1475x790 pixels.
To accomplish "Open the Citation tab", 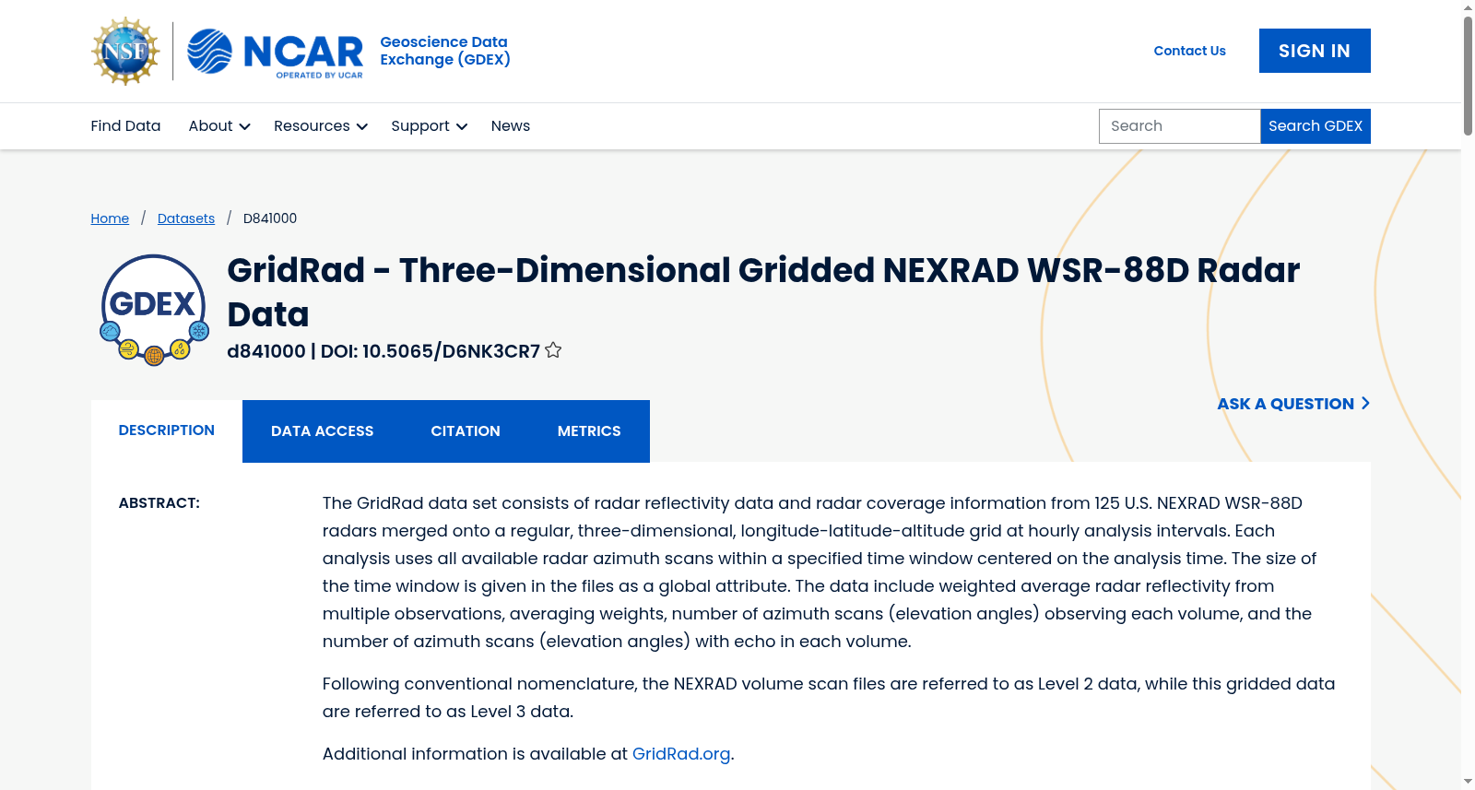I will point(466,431).
